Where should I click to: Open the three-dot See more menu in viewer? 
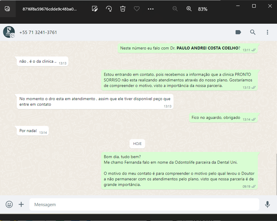click(151, 9)
